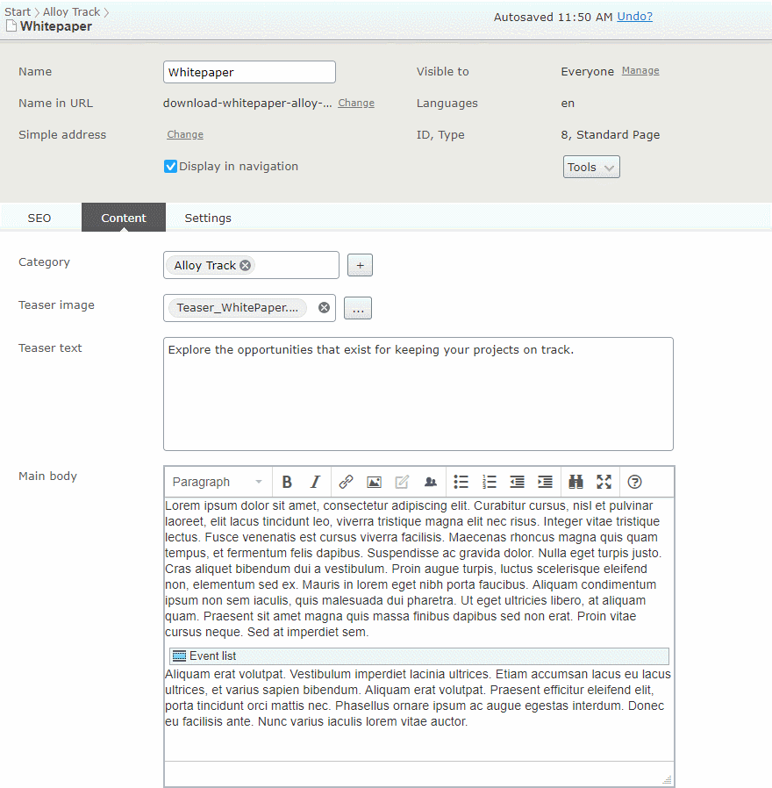Viewport: 772px width, 788px height.
Task: Open the Settings tab
Action: [208, 218]
